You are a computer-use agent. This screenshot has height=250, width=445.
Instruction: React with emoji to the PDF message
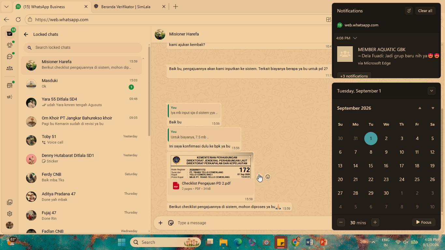268,177
